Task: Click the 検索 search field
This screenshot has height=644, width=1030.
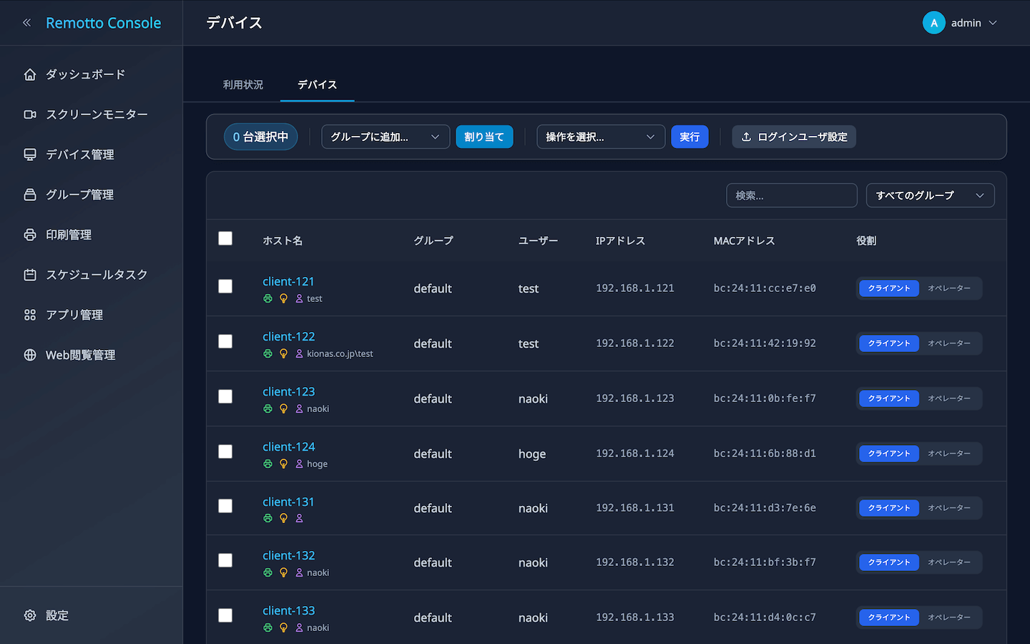Action: click(791, 195)
